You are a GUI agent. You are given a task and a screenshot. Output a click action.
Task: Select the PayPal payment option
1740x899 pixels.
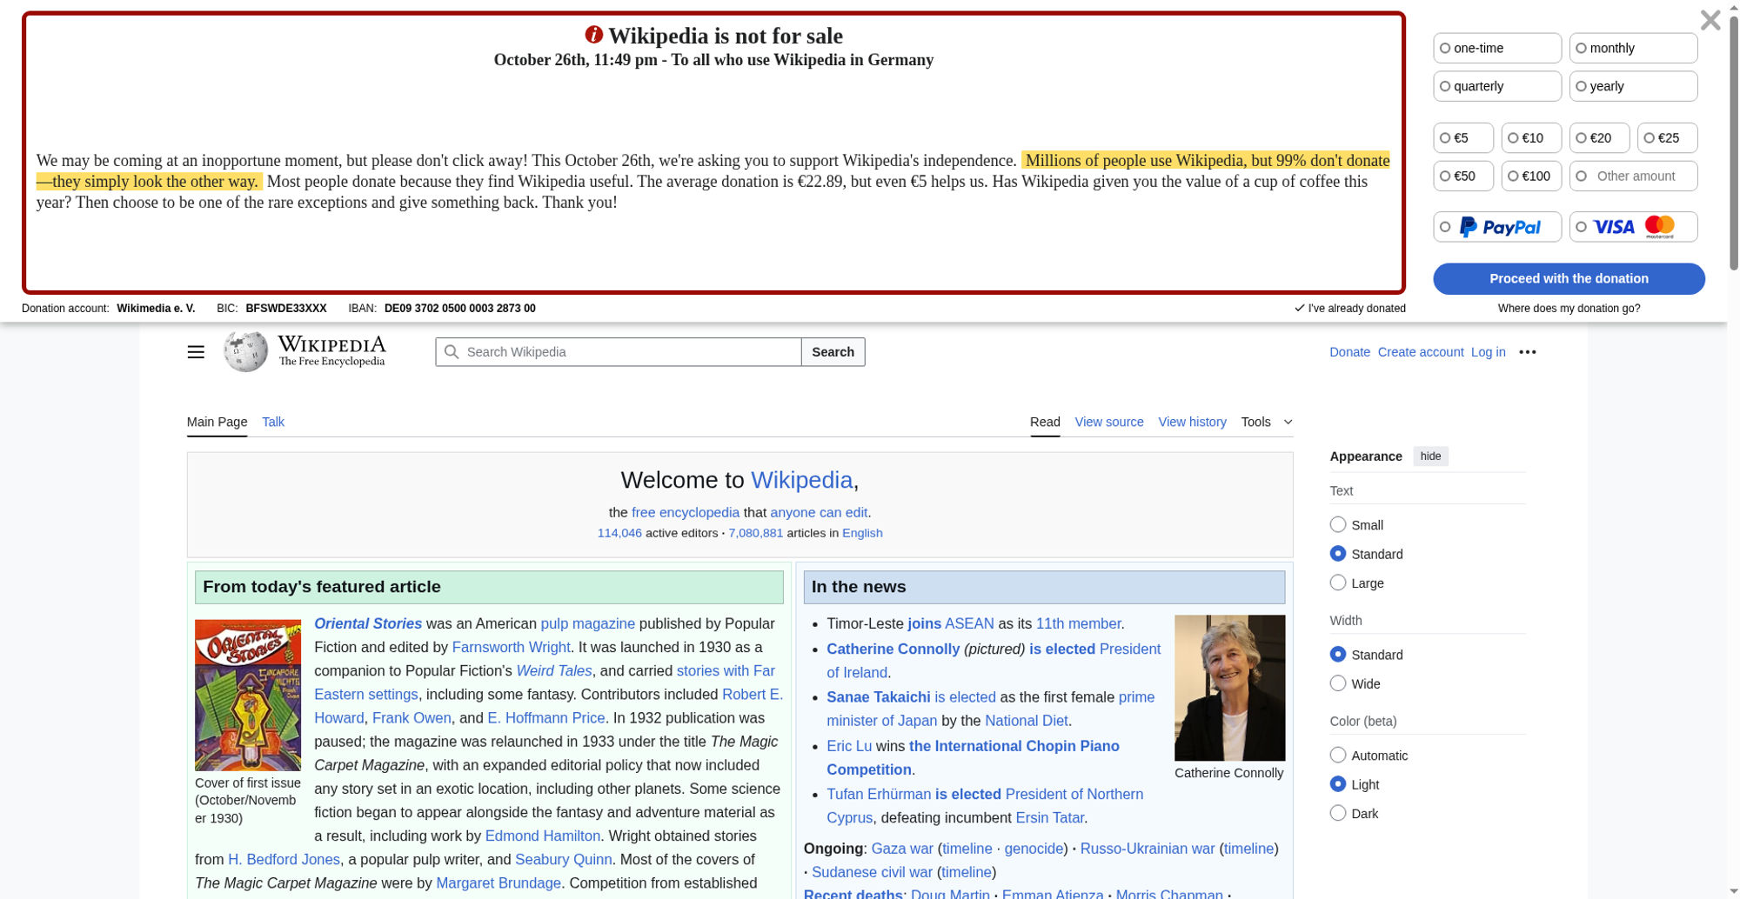tap(1496, 227)
